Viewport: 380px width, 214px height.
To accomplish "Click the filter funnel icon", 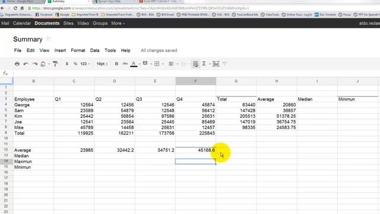I will click(x=224, y=64).
